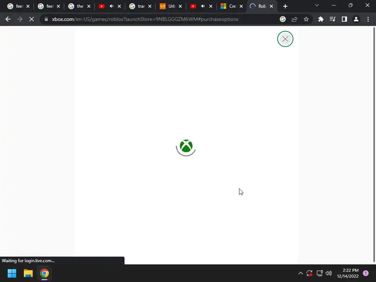The height and width of the screenshot is (282, 376).
Task: Open the Windows Start menu
Action: tap(12, 273)
